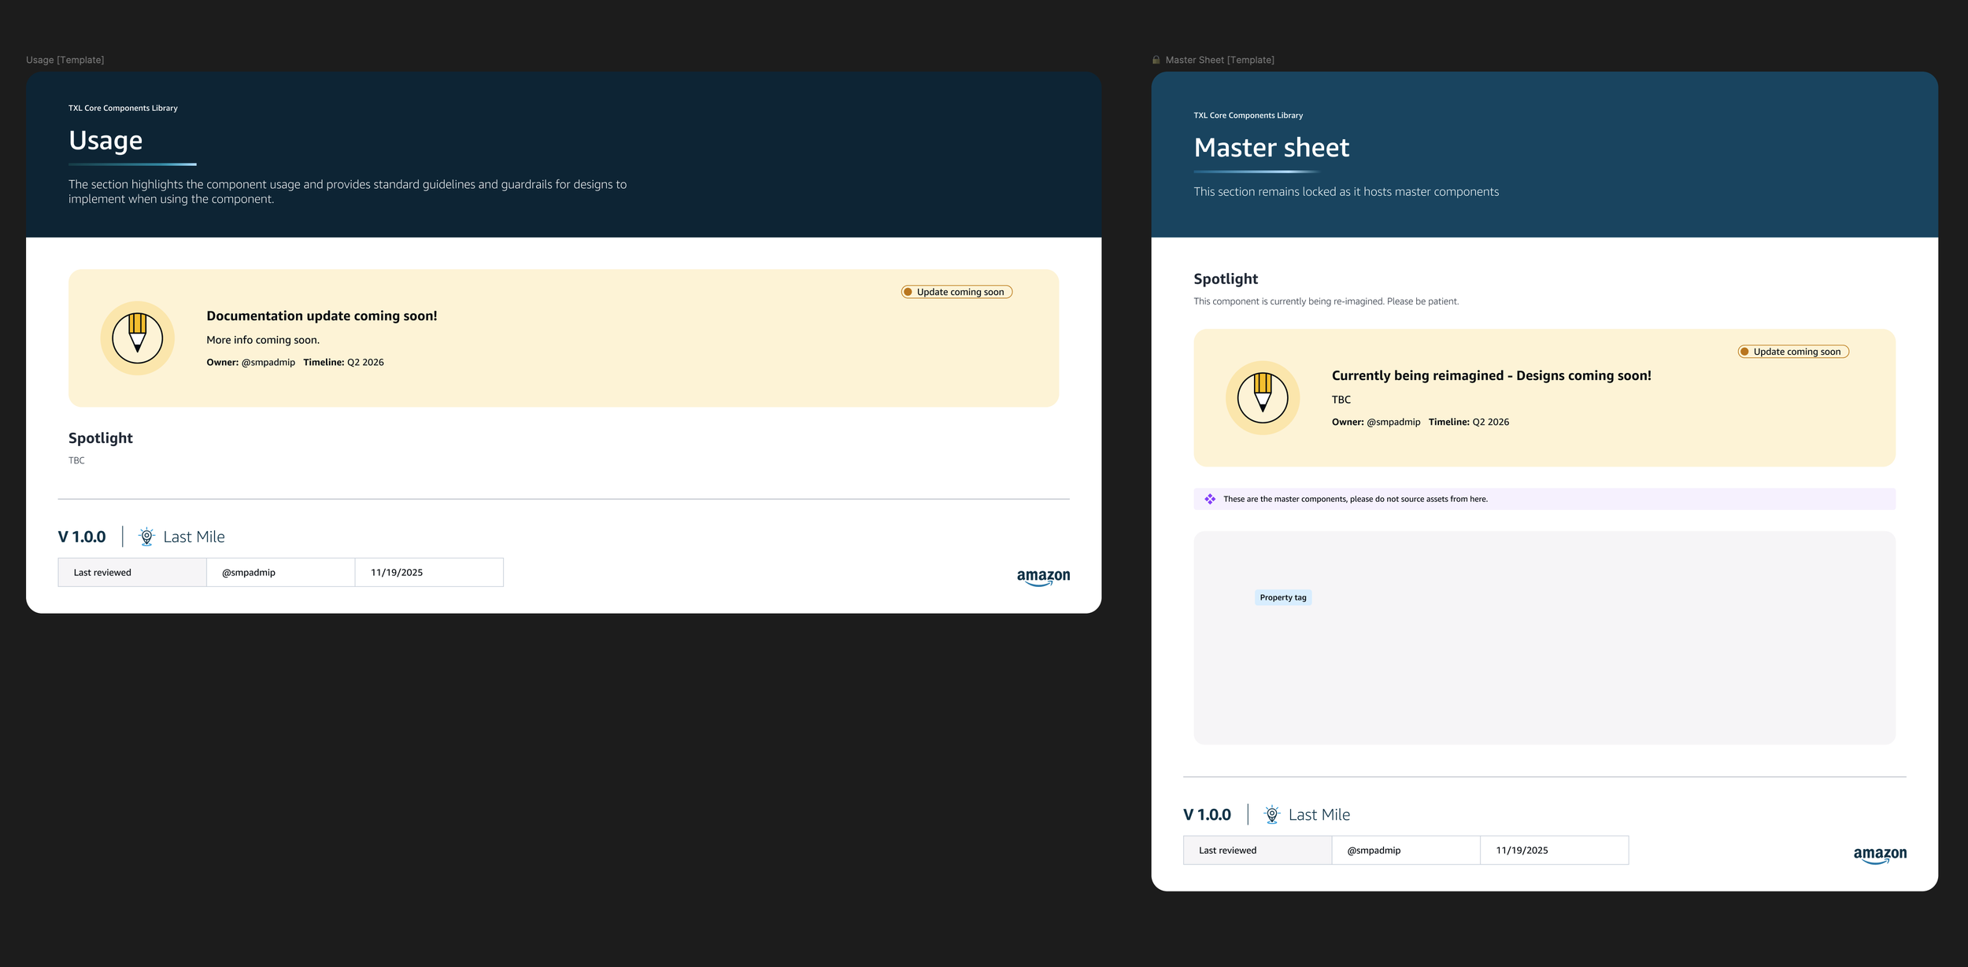
Task: Click Update coming soon badge in Master sheet banner
Action: [1793, 352]
